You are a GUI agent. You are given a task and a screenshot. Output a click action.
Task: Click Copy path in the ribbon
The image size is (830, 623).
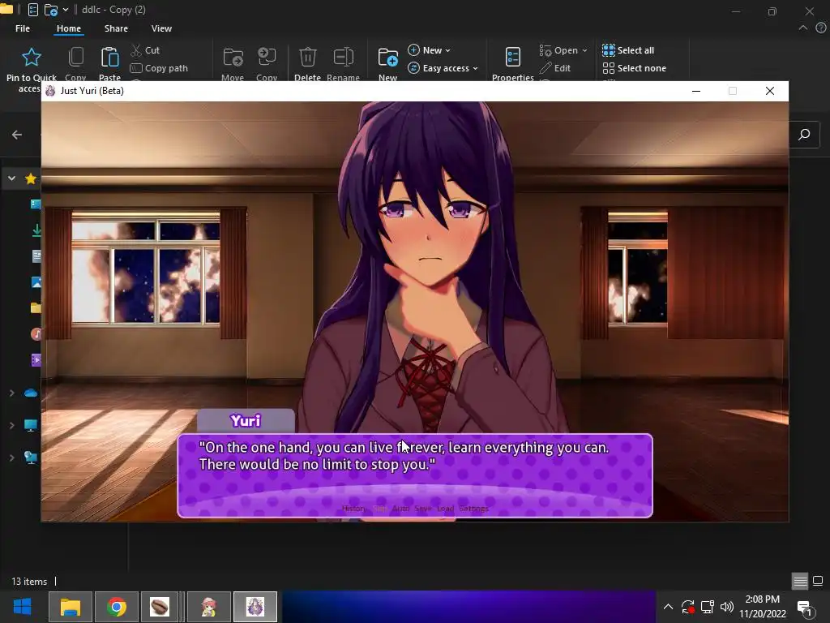(159, 68)
